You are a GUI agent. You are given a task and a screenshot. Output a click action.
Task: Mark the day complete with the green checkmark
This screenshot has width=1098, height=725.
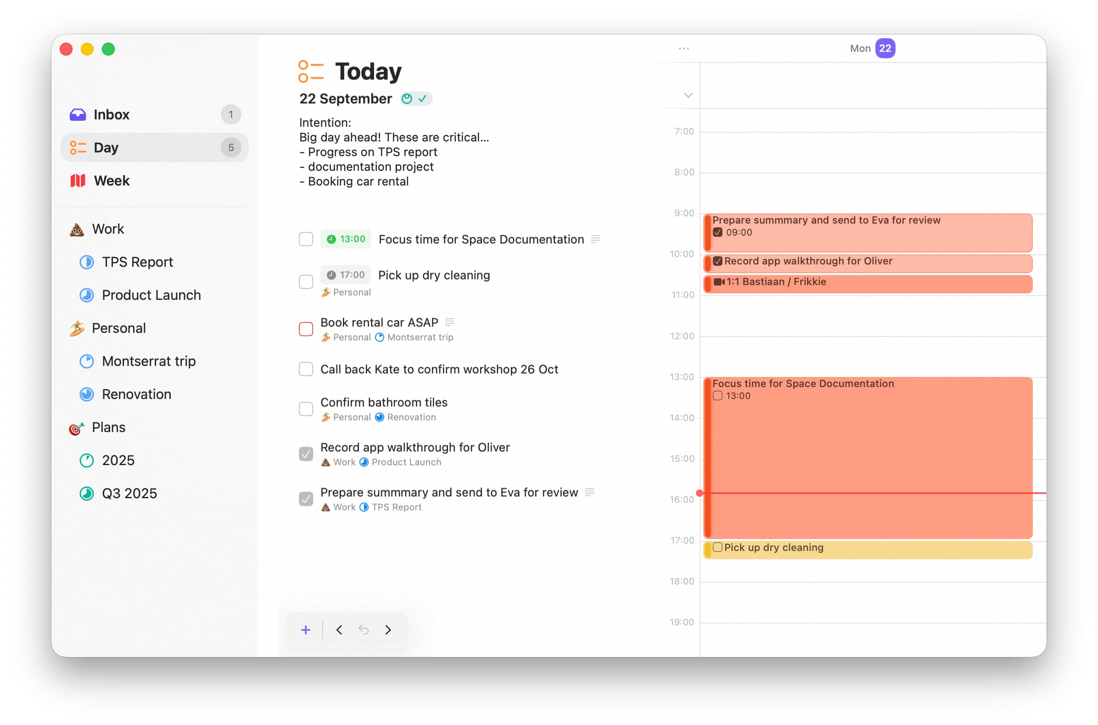click(422, 98)
